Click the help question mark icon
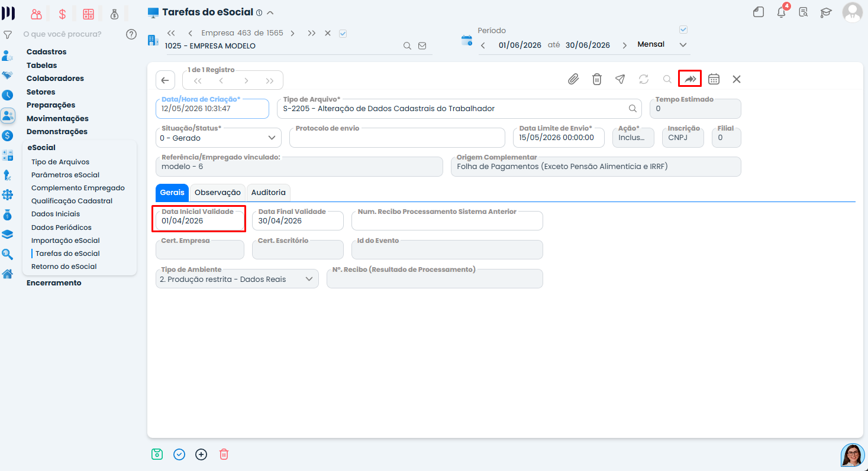 pos(131,34)
